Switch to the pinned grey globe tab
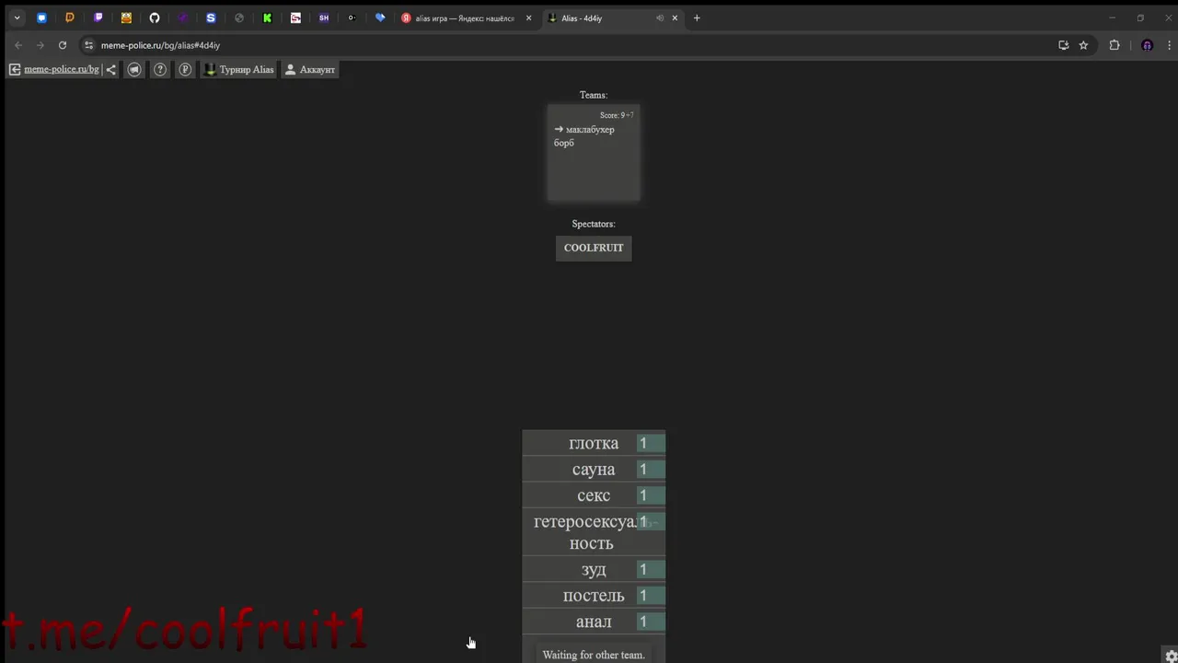This screenshot has width=1178, height=663. coord(239,17)
